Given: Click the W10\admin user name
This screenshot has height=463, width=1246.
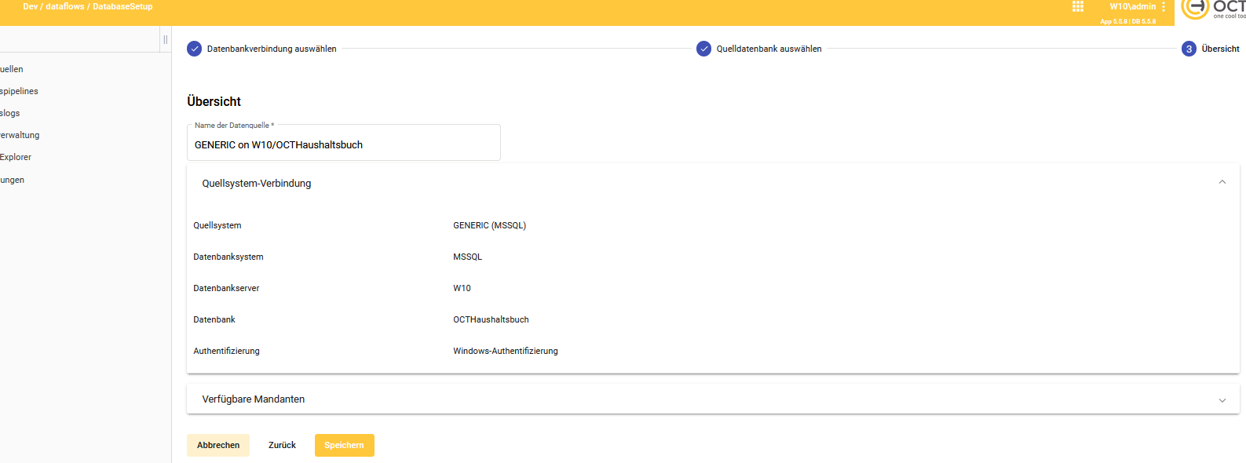Looking at the screenshot, I should (x=1131, y=6).
